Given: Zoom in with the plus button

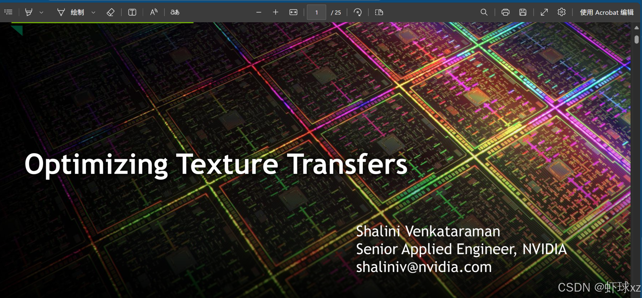Looking at the screenshot, I should 275,12.
